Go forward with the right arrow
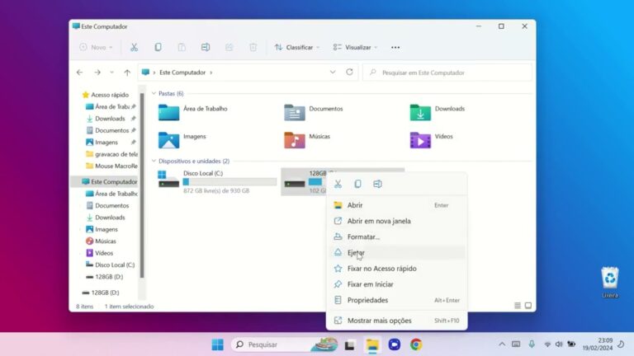The image size is (634, 356). (97, 73)
